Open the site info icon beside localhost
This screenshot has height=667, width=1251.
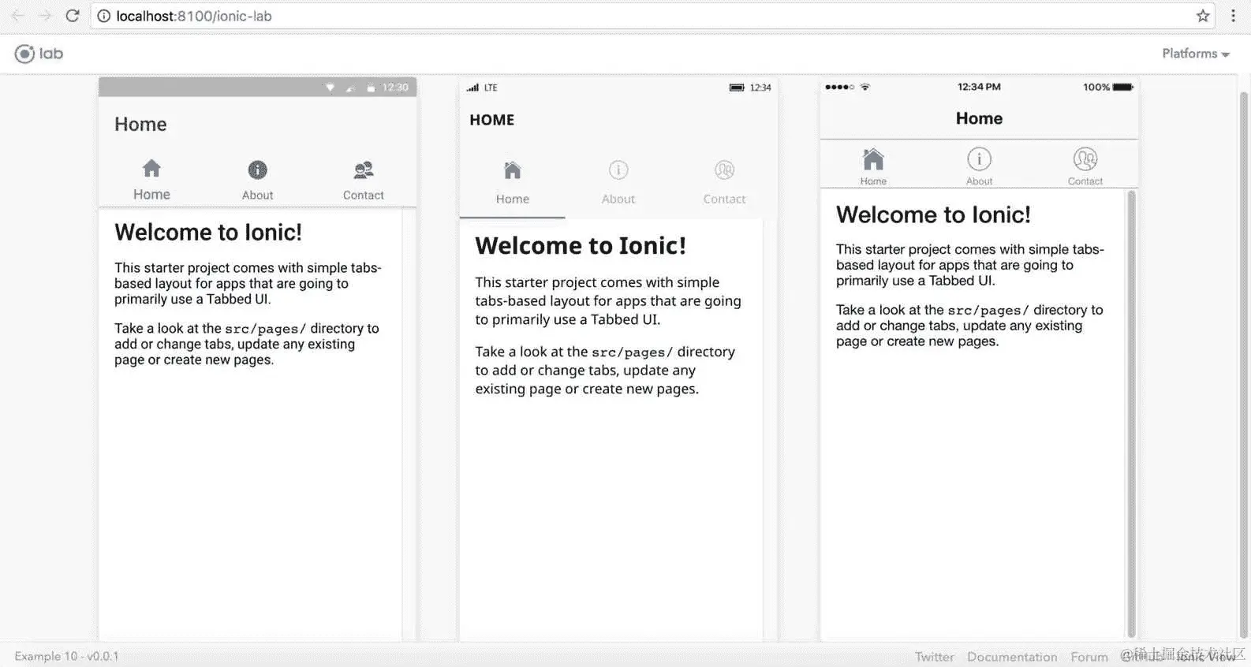click(x=103, y=16)
